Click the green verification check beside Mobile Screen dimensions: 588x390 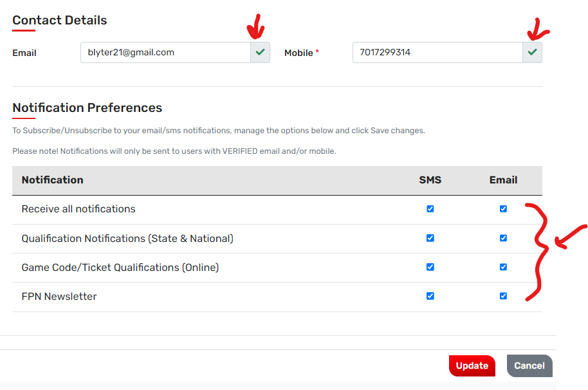(533, 53)
